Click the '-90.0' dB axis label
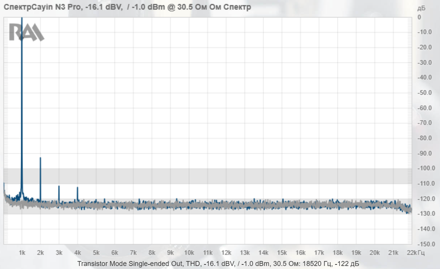440x269 pixels. click(425, 153)
